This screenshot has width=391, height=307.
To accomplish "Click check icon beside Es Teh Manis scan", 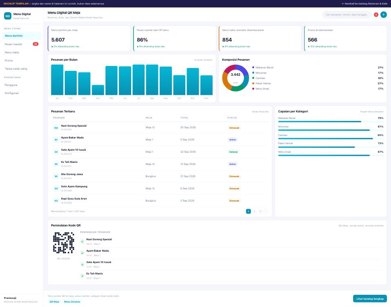I will (82, 276).
